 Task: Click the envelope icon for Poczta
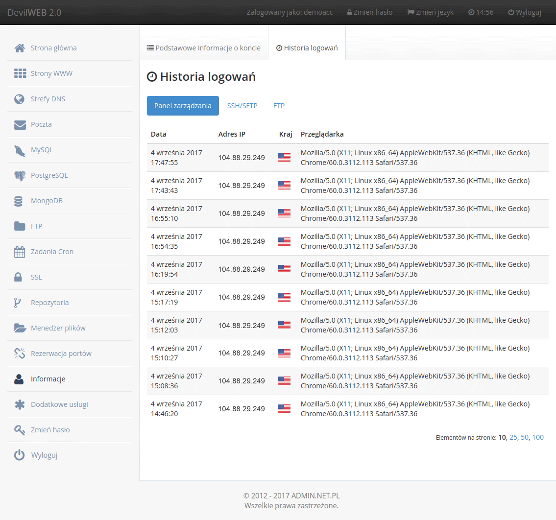(x=20, y=124)
